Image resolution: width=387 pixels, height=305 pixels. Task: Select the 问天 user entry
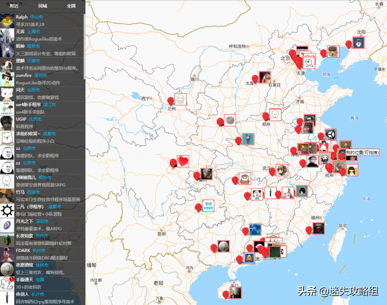(43, 94)
